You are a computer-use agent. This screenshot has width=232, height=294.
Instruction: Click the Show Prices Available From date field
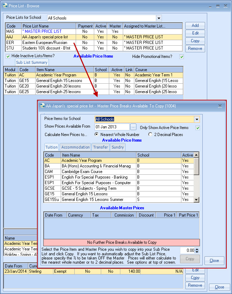click(x=112, y=127)
